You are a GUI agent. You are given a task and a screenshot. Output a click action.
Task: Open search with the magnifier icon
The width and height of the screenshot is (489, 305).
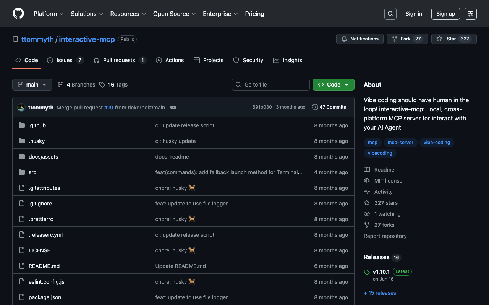pyautogui.click(x=390, y=14)
